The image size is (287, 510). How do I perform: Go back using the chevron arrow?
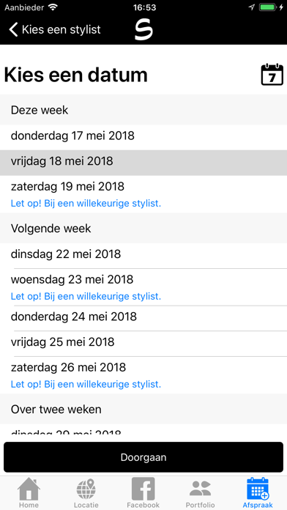pyautogui.click(x=13, y=29)
